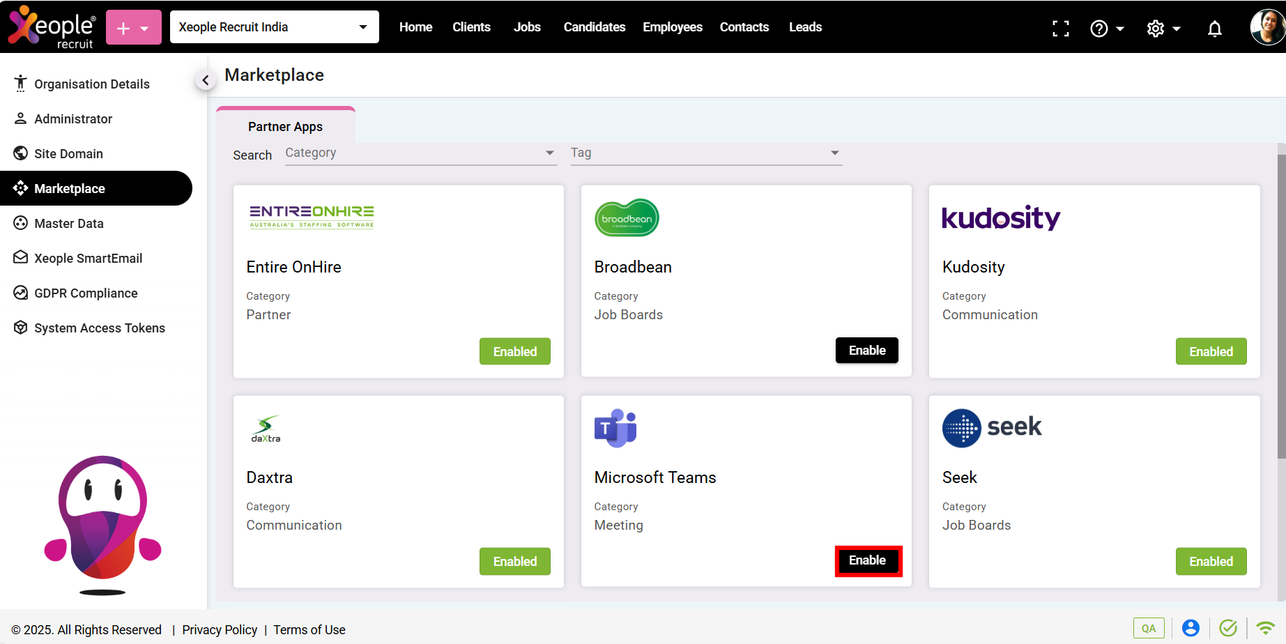This screenshot has height=644, width=1286.
Task: Click the Enabled button for Kudosity
Action: tap(1211, 351)
